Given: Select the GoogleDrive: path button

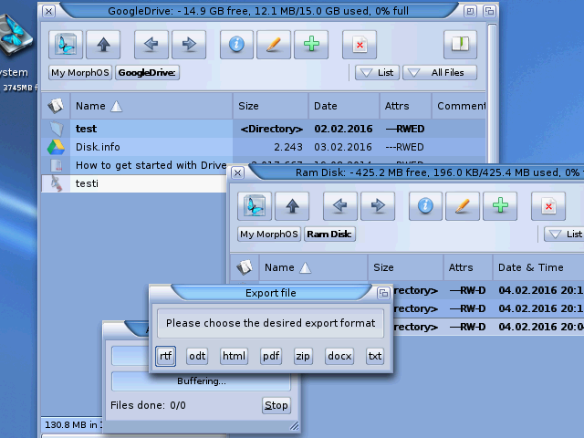Looking at the screenshot, I should tap(148, 73).
